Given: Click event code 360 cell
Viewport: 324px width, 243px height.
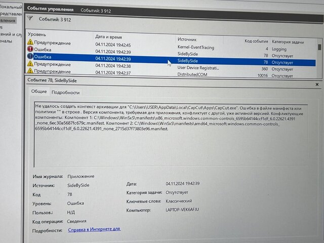Looking at the screenshot, I should click(x=264, y=69).
